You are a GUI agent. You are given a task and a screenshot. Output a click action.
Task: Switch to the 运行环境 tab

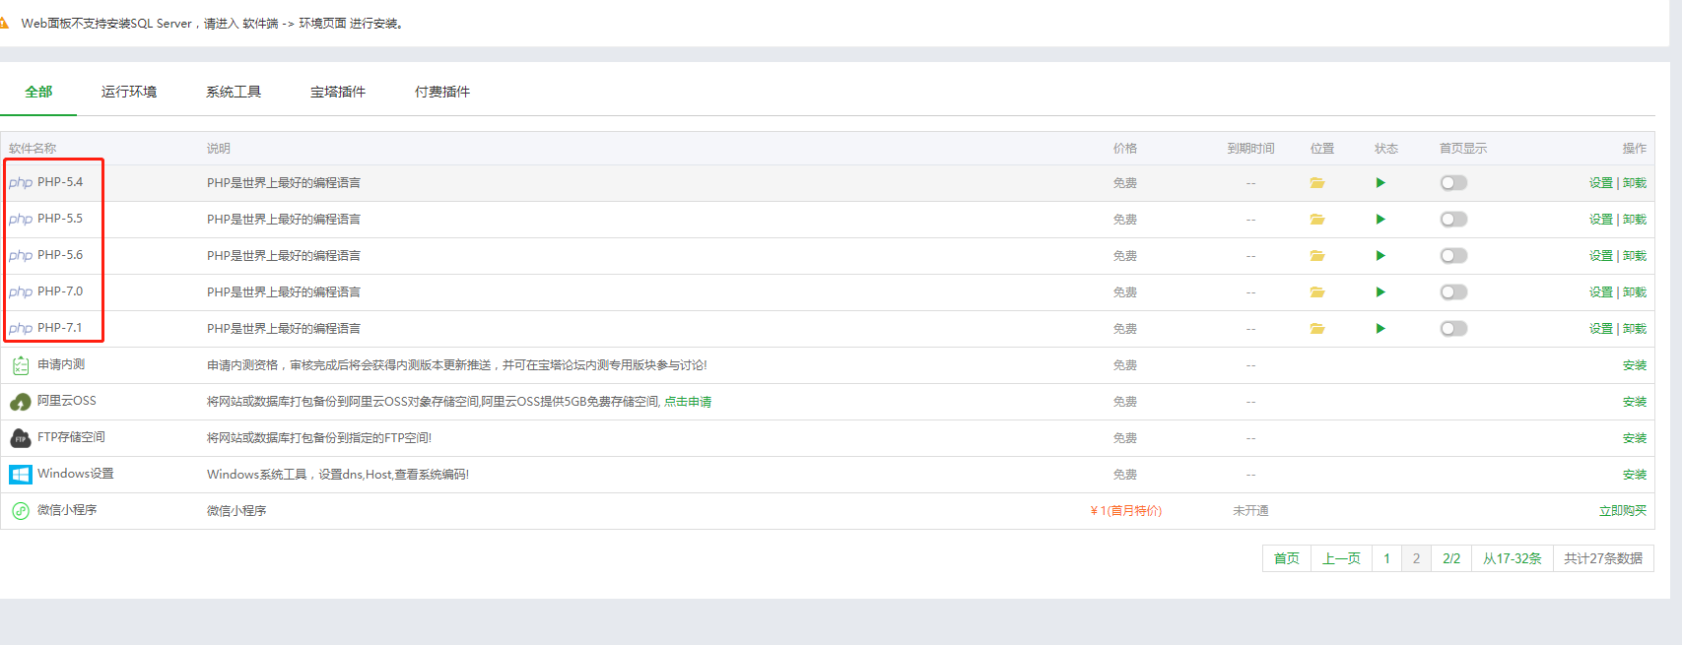coord(129,92)
